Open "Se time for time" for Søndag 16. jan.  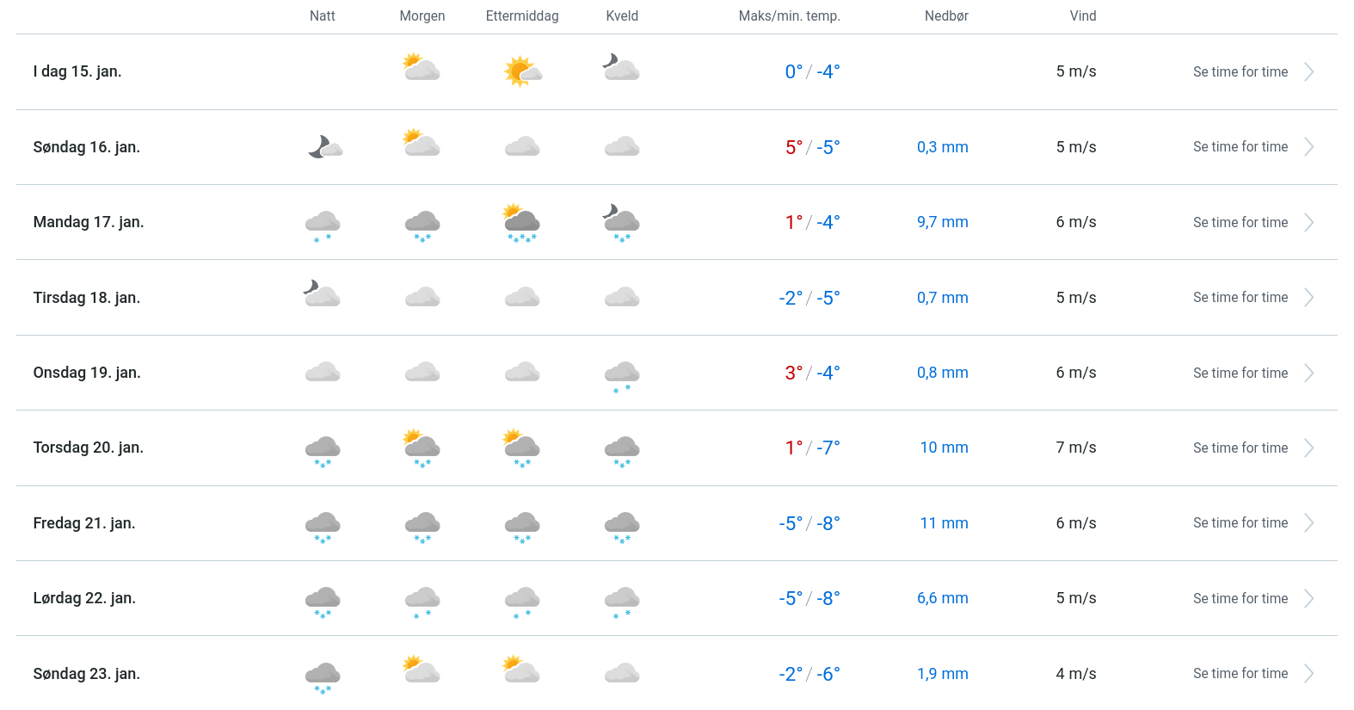click(x=1240, y=147)
